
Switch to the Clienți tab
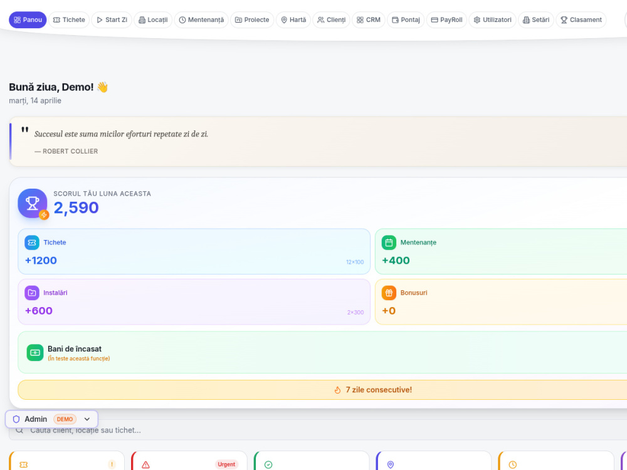tap(331, 19)
